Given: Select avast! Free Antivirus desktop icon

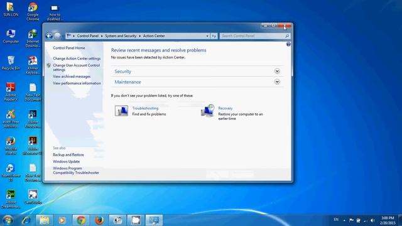Looking at the screenshot, I should coord(11,119).
